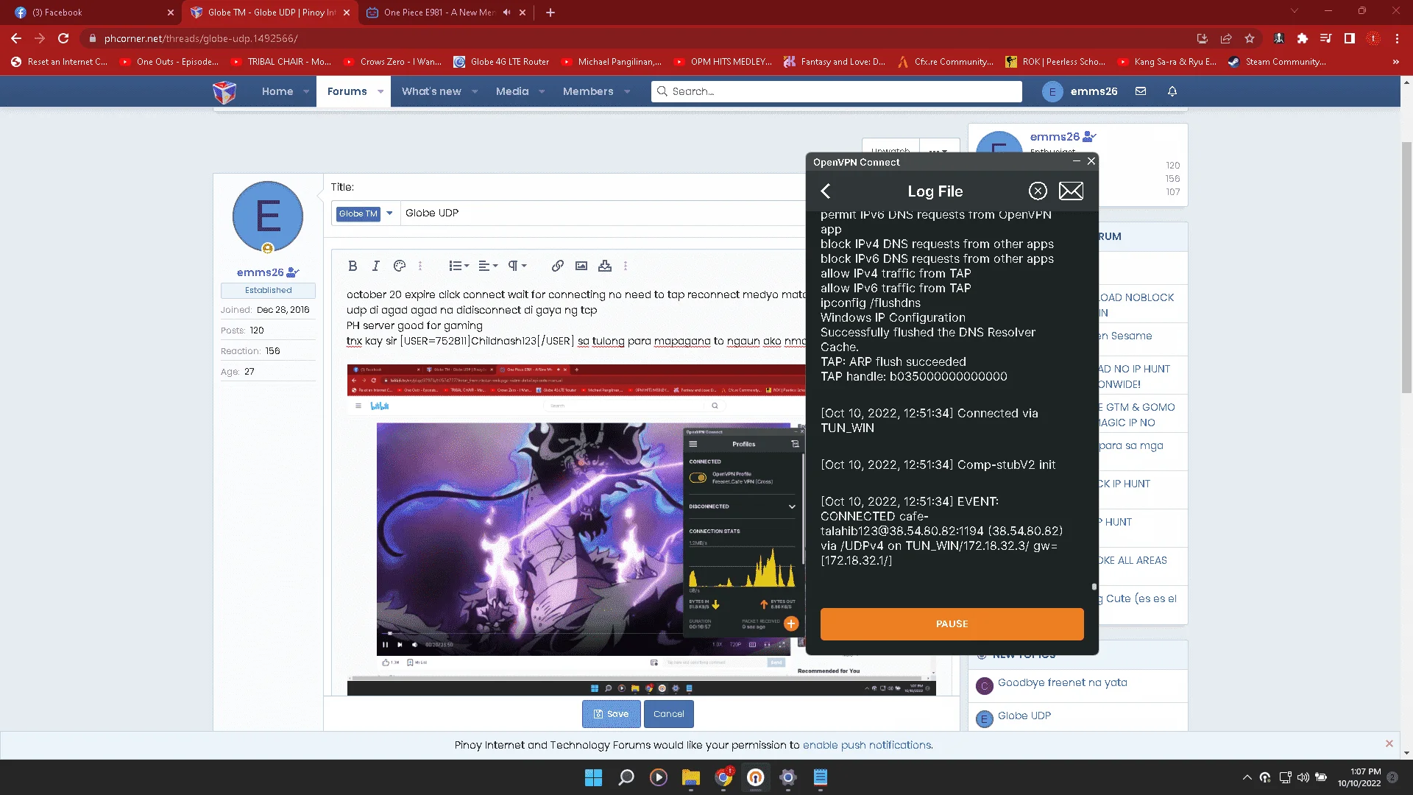Open the 'Globe UDP' topic in sidebar
Viewport: 1413px width, 795px height.
click(1024, 715)
